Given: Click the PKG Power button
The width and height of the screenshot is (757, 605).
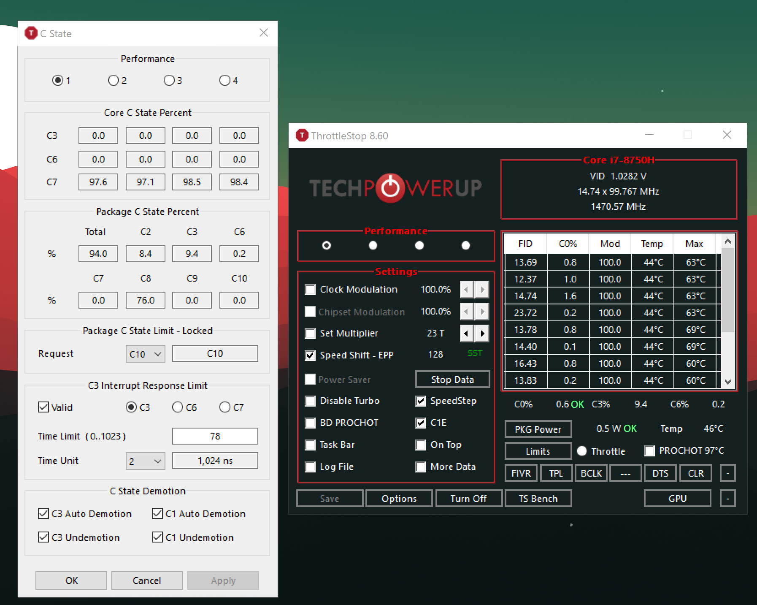Looking at the screenshot, I should point(538,429).
